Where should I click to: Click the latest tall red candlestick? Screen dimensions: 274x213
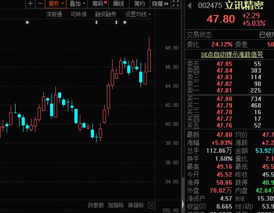click(x=149, y=61)
